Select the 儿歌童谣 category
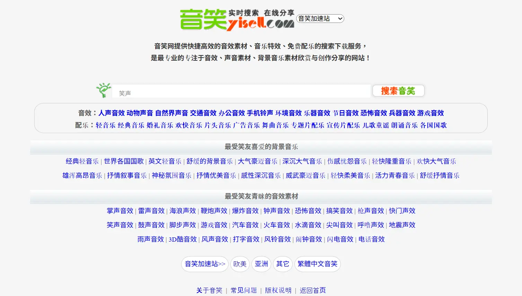522x296 pixels. point(375,125)
